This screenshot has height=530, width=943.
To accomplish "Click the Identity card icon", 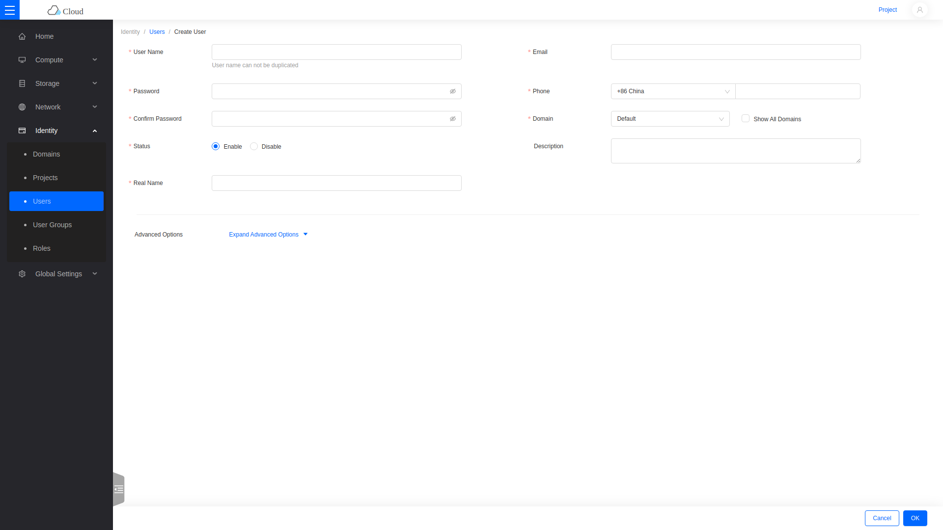I will tap(22, 131).
